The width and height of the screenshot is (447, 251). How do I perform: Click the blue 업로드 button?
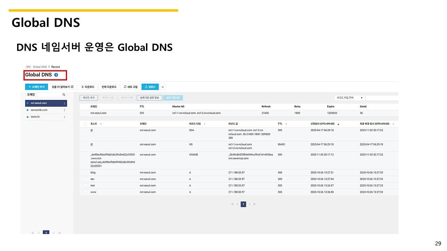(150, 87)
